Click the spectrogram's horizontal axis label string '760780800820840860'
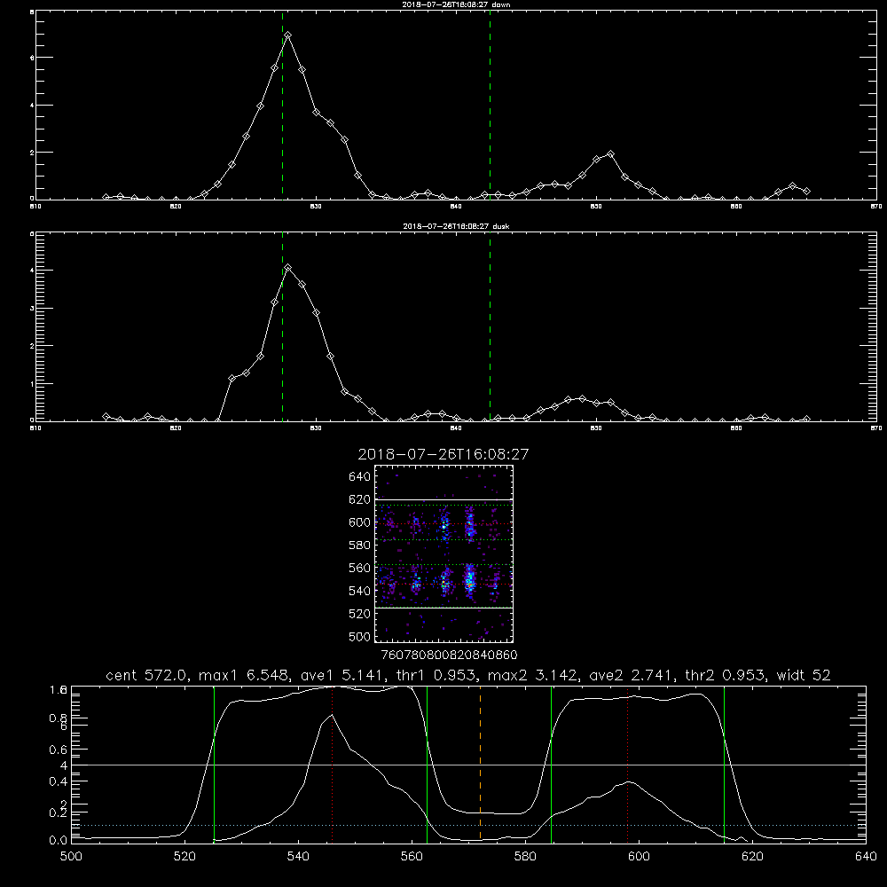887x887 pixels. 449,655
